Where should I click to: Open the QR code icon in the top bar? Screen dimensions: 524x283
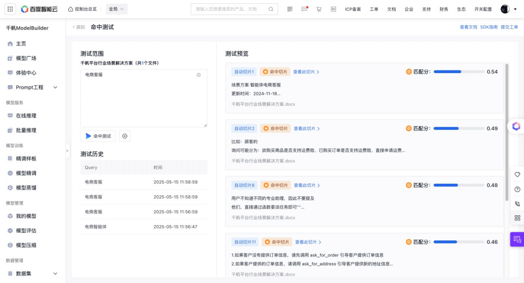click(290, 9)
